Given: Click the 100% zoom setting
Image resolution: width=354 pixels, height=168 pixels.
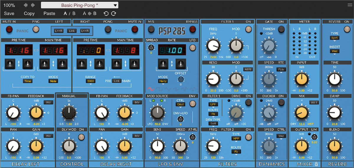Looking at the screenshot, I should coord(9,5).
